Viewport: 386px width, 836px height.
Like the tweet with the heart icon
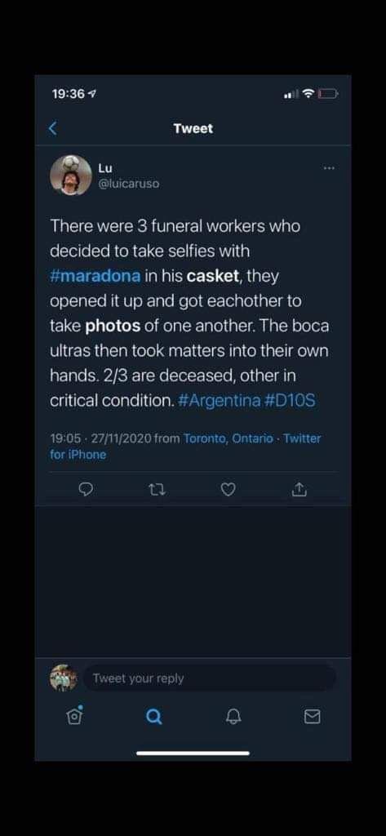click(228, 489)
